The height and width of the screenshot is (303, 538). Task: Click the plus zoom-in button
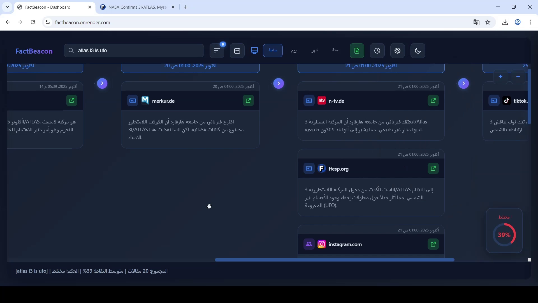click(500, 77)
